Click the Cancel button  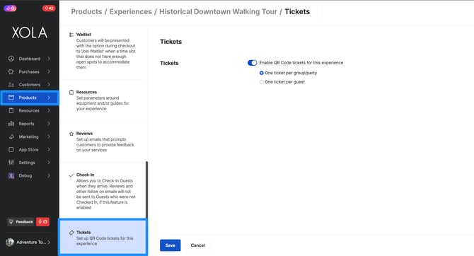coord(197,245)
